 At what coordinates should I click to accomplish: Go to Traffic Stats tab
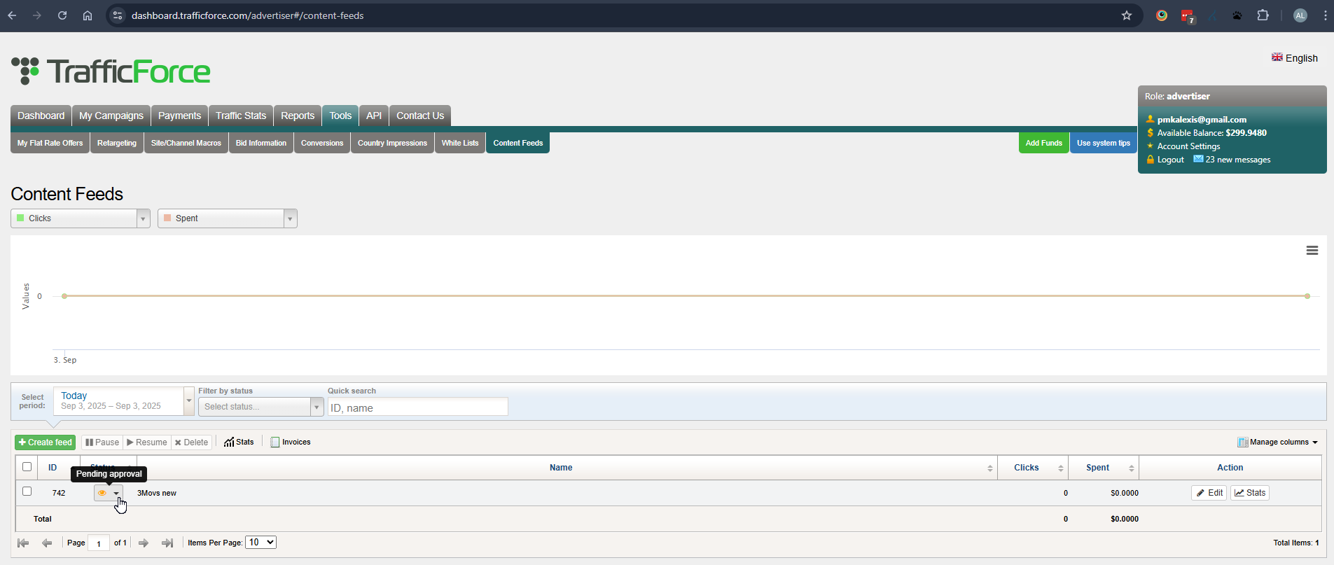tap(241, 116)
